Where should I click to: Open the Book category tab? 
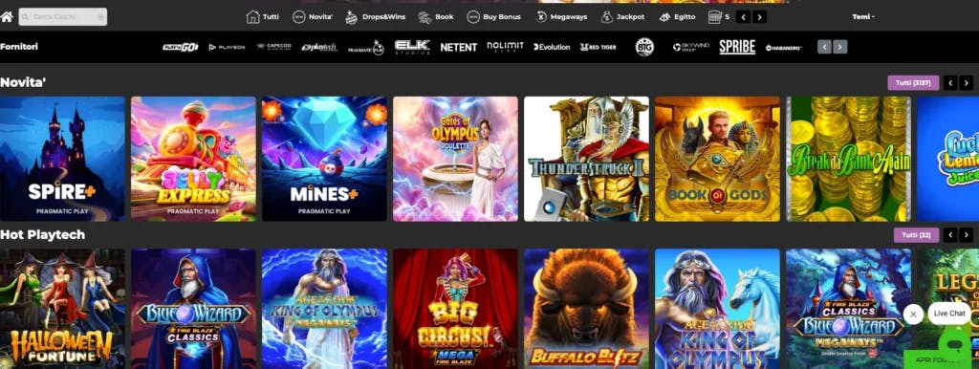click(436, 17)
